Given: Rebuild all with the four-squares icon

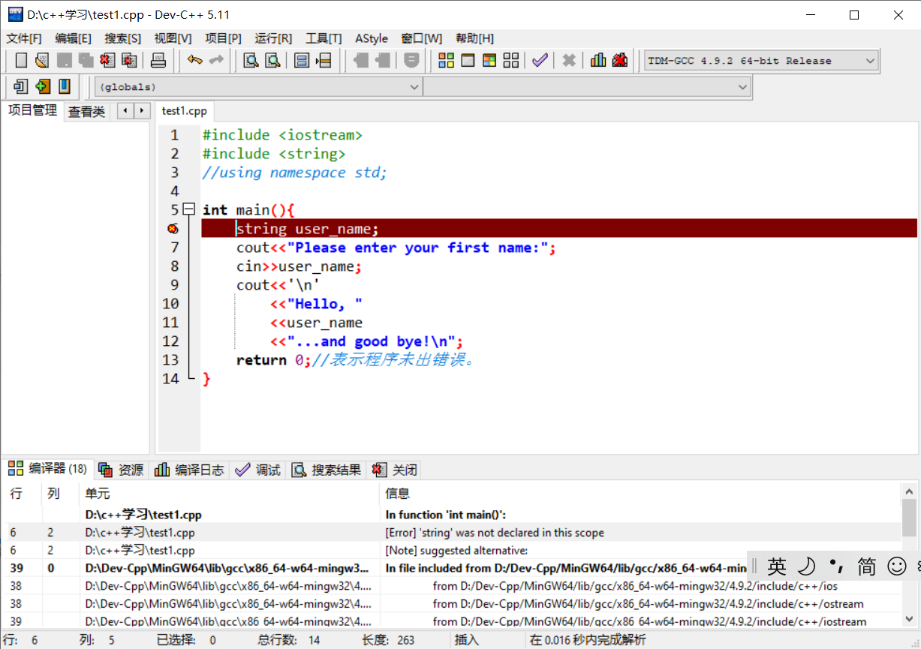Looking at the screenshot, I should click(x=511, y=61).
